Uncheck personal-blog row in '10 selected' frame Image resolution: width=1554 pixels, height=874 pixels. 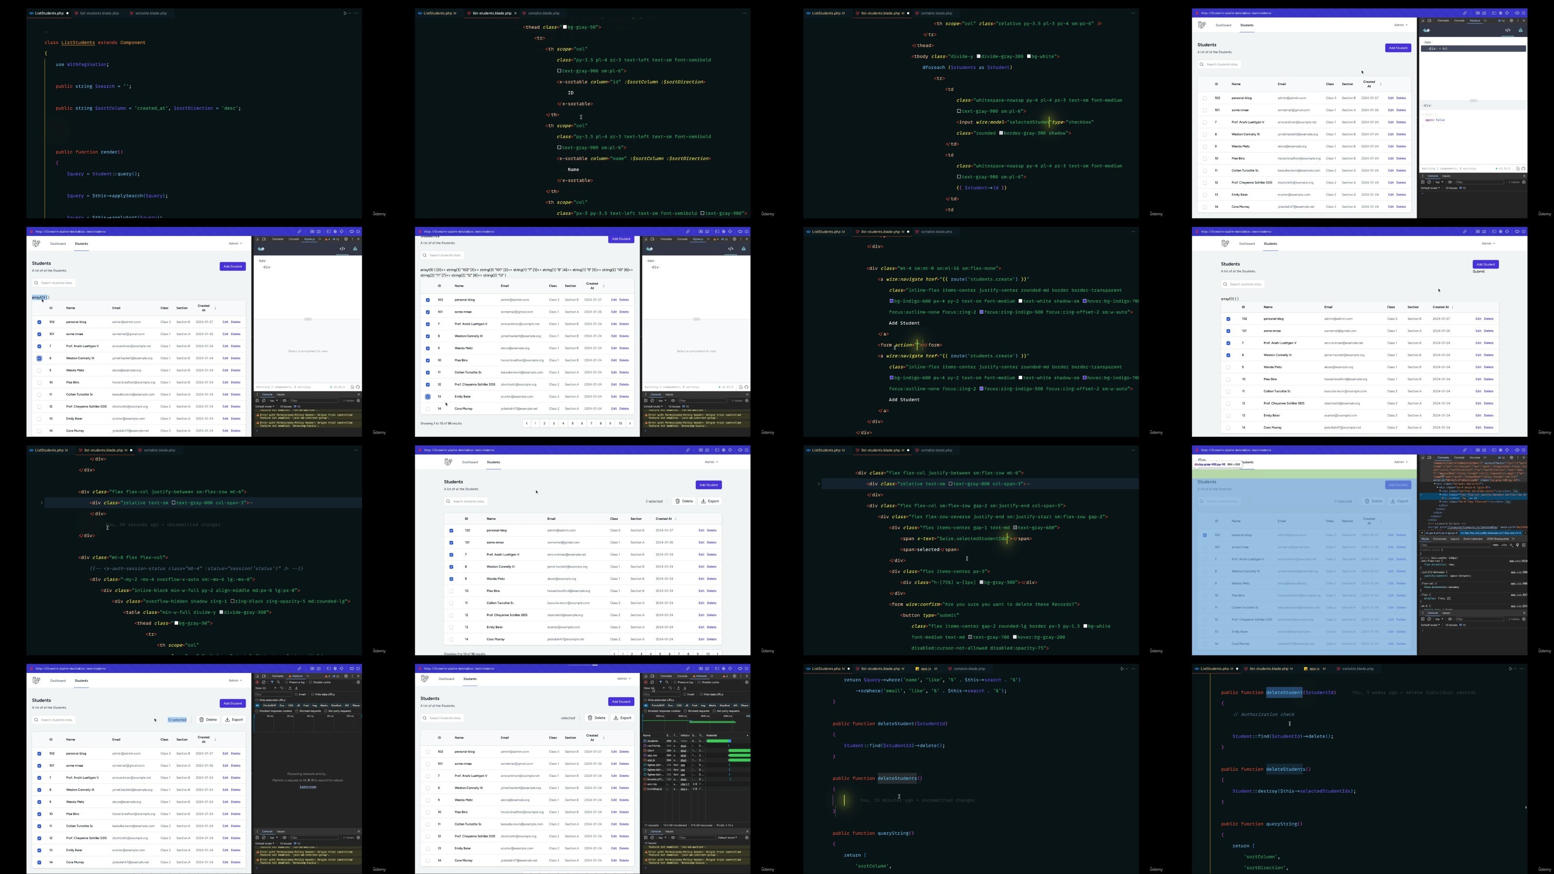[39, 754]
